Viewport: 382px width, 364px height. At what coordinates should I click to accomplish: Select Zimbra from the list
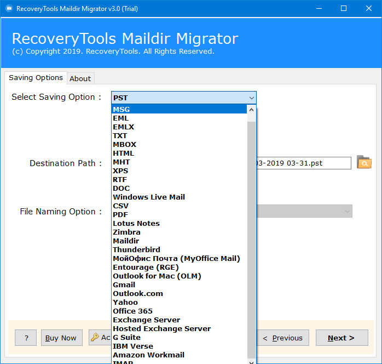180,232
